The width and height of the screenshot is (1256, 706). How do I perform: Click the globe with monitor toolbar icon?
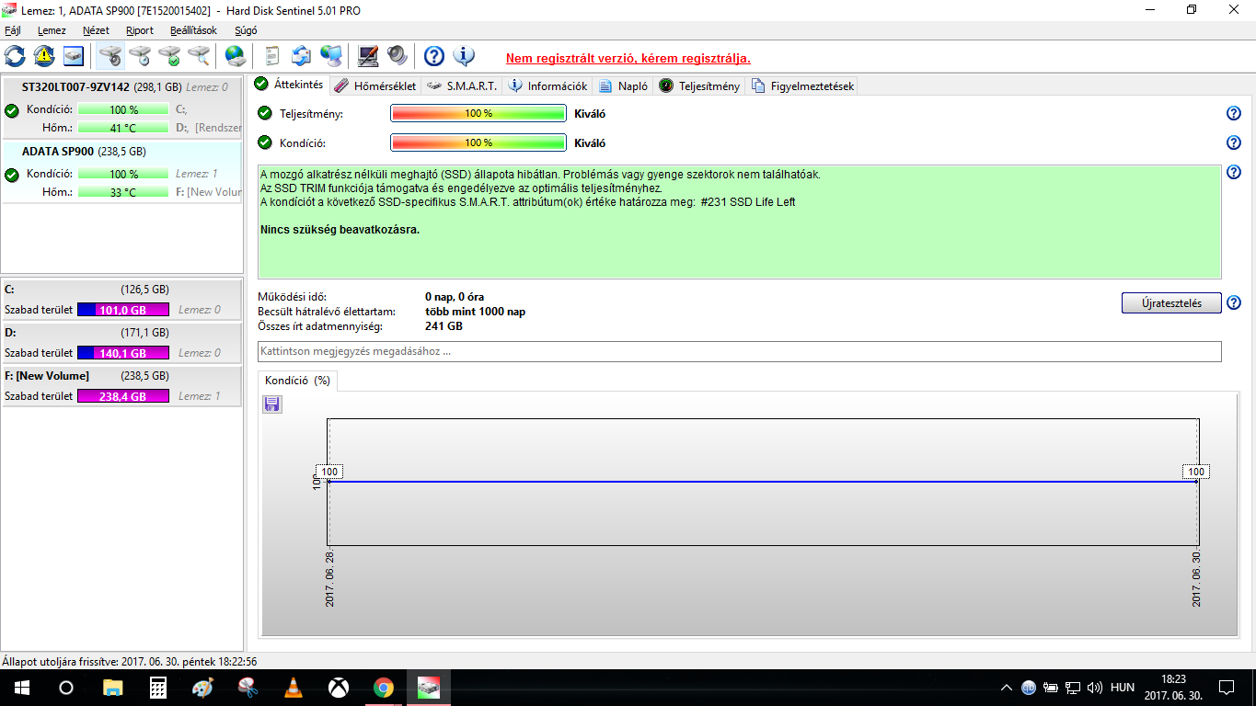pyautogui.click(x=331, y=56)
